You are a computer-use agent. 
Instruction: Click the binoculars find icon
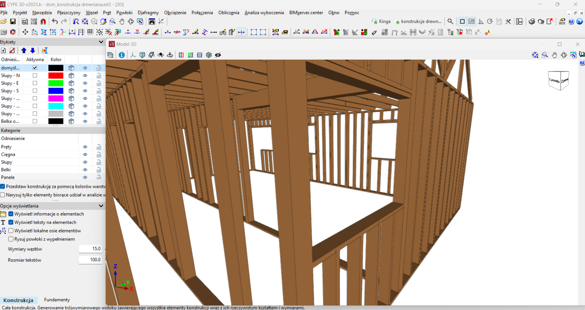(152, 21)
